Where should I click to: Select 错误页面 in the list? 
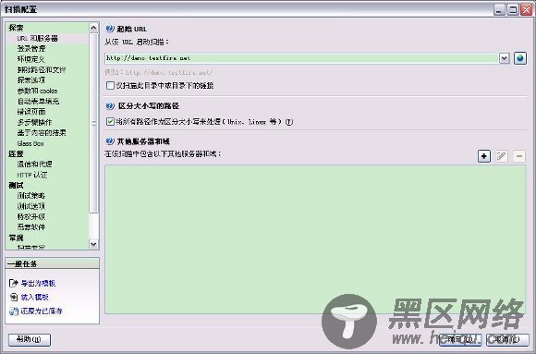[x=31, y=112]
